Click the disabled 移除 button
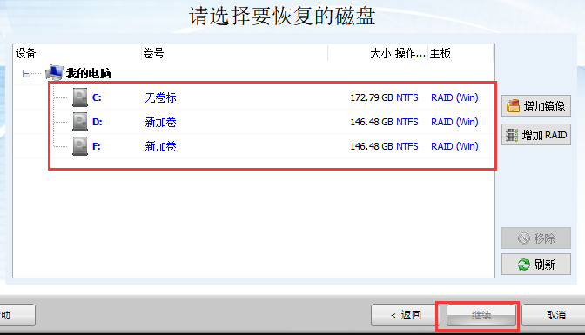585x335 pixels. (x=536, y=238)
